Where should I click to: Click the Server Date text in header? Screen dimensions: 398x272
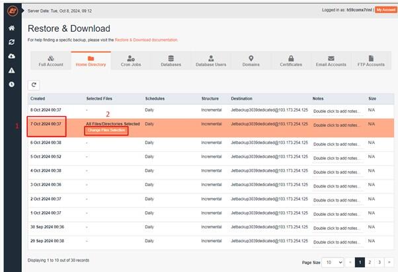click(x=60, y=11)
